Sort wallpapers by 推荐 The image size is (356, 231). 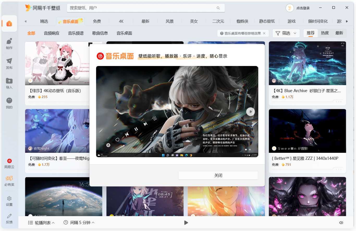pyautogui.click(x=311, y=33)
